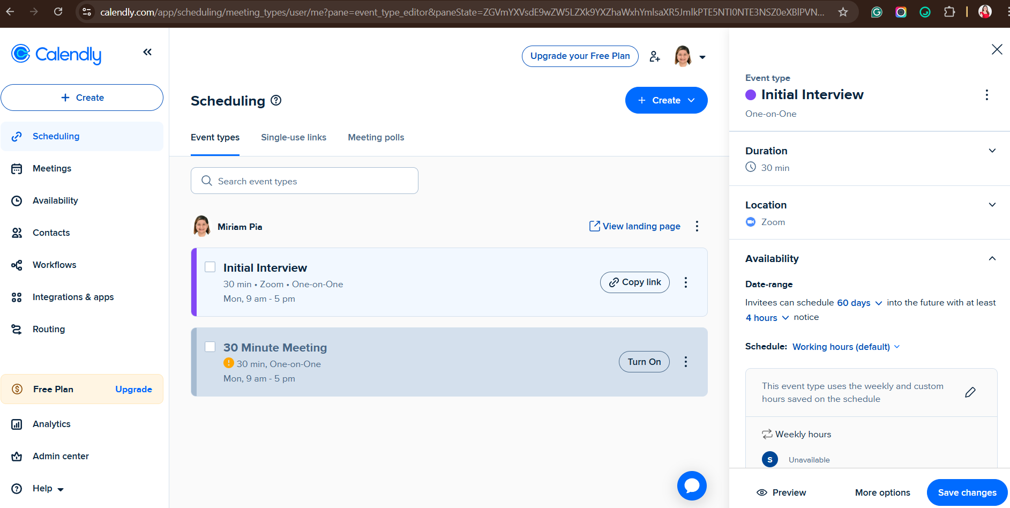Click Save changes button
Image resolution: width=1010 pixels, height=508 pixels.
pyautogui.click(x=967, y=492)
